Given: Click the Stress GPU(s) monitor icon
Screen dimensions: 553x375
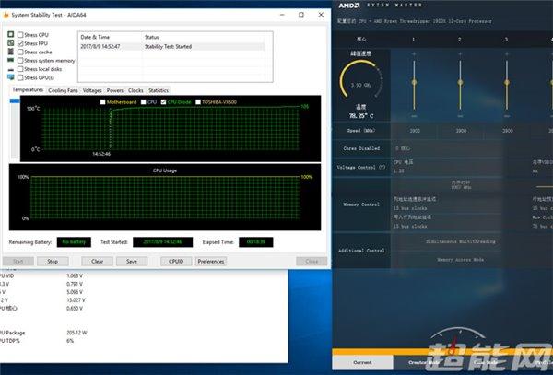Looking at the screenshot, I should pos(10,77).
